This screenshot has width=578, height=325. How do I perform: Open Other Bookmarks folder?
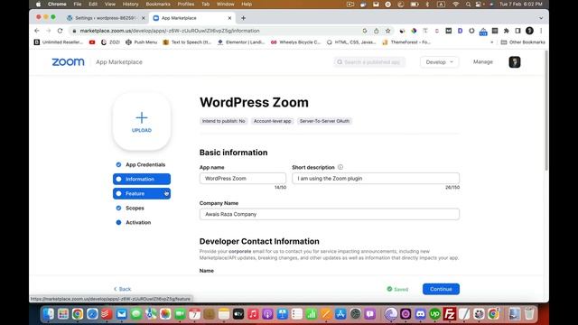pos(523,42)
